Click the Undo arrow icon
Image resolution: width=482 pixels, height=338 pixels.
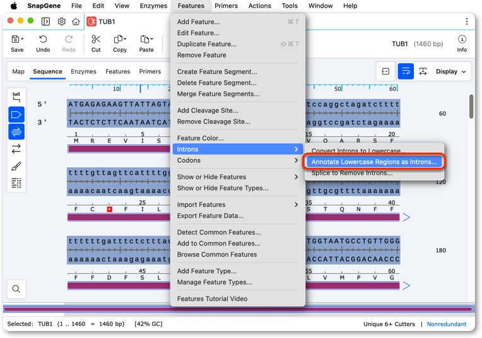pyautogui.click(x=43, y=39)
